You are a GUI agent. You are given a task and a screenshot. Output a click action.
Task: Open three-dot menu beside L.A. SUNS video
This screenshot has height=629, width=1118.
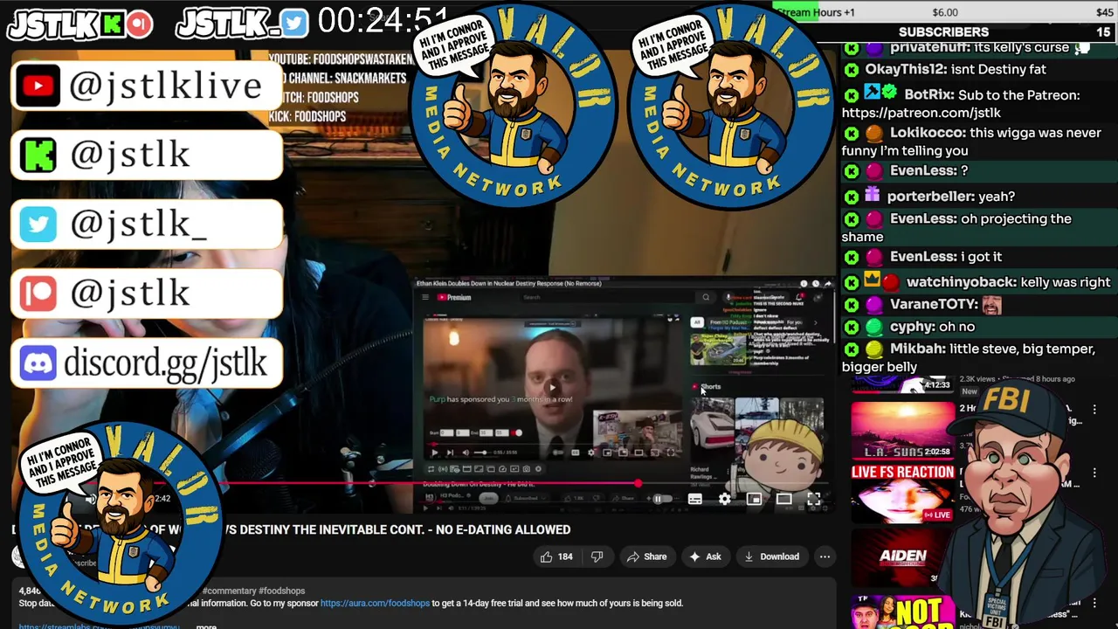[x=1094, y=409]
